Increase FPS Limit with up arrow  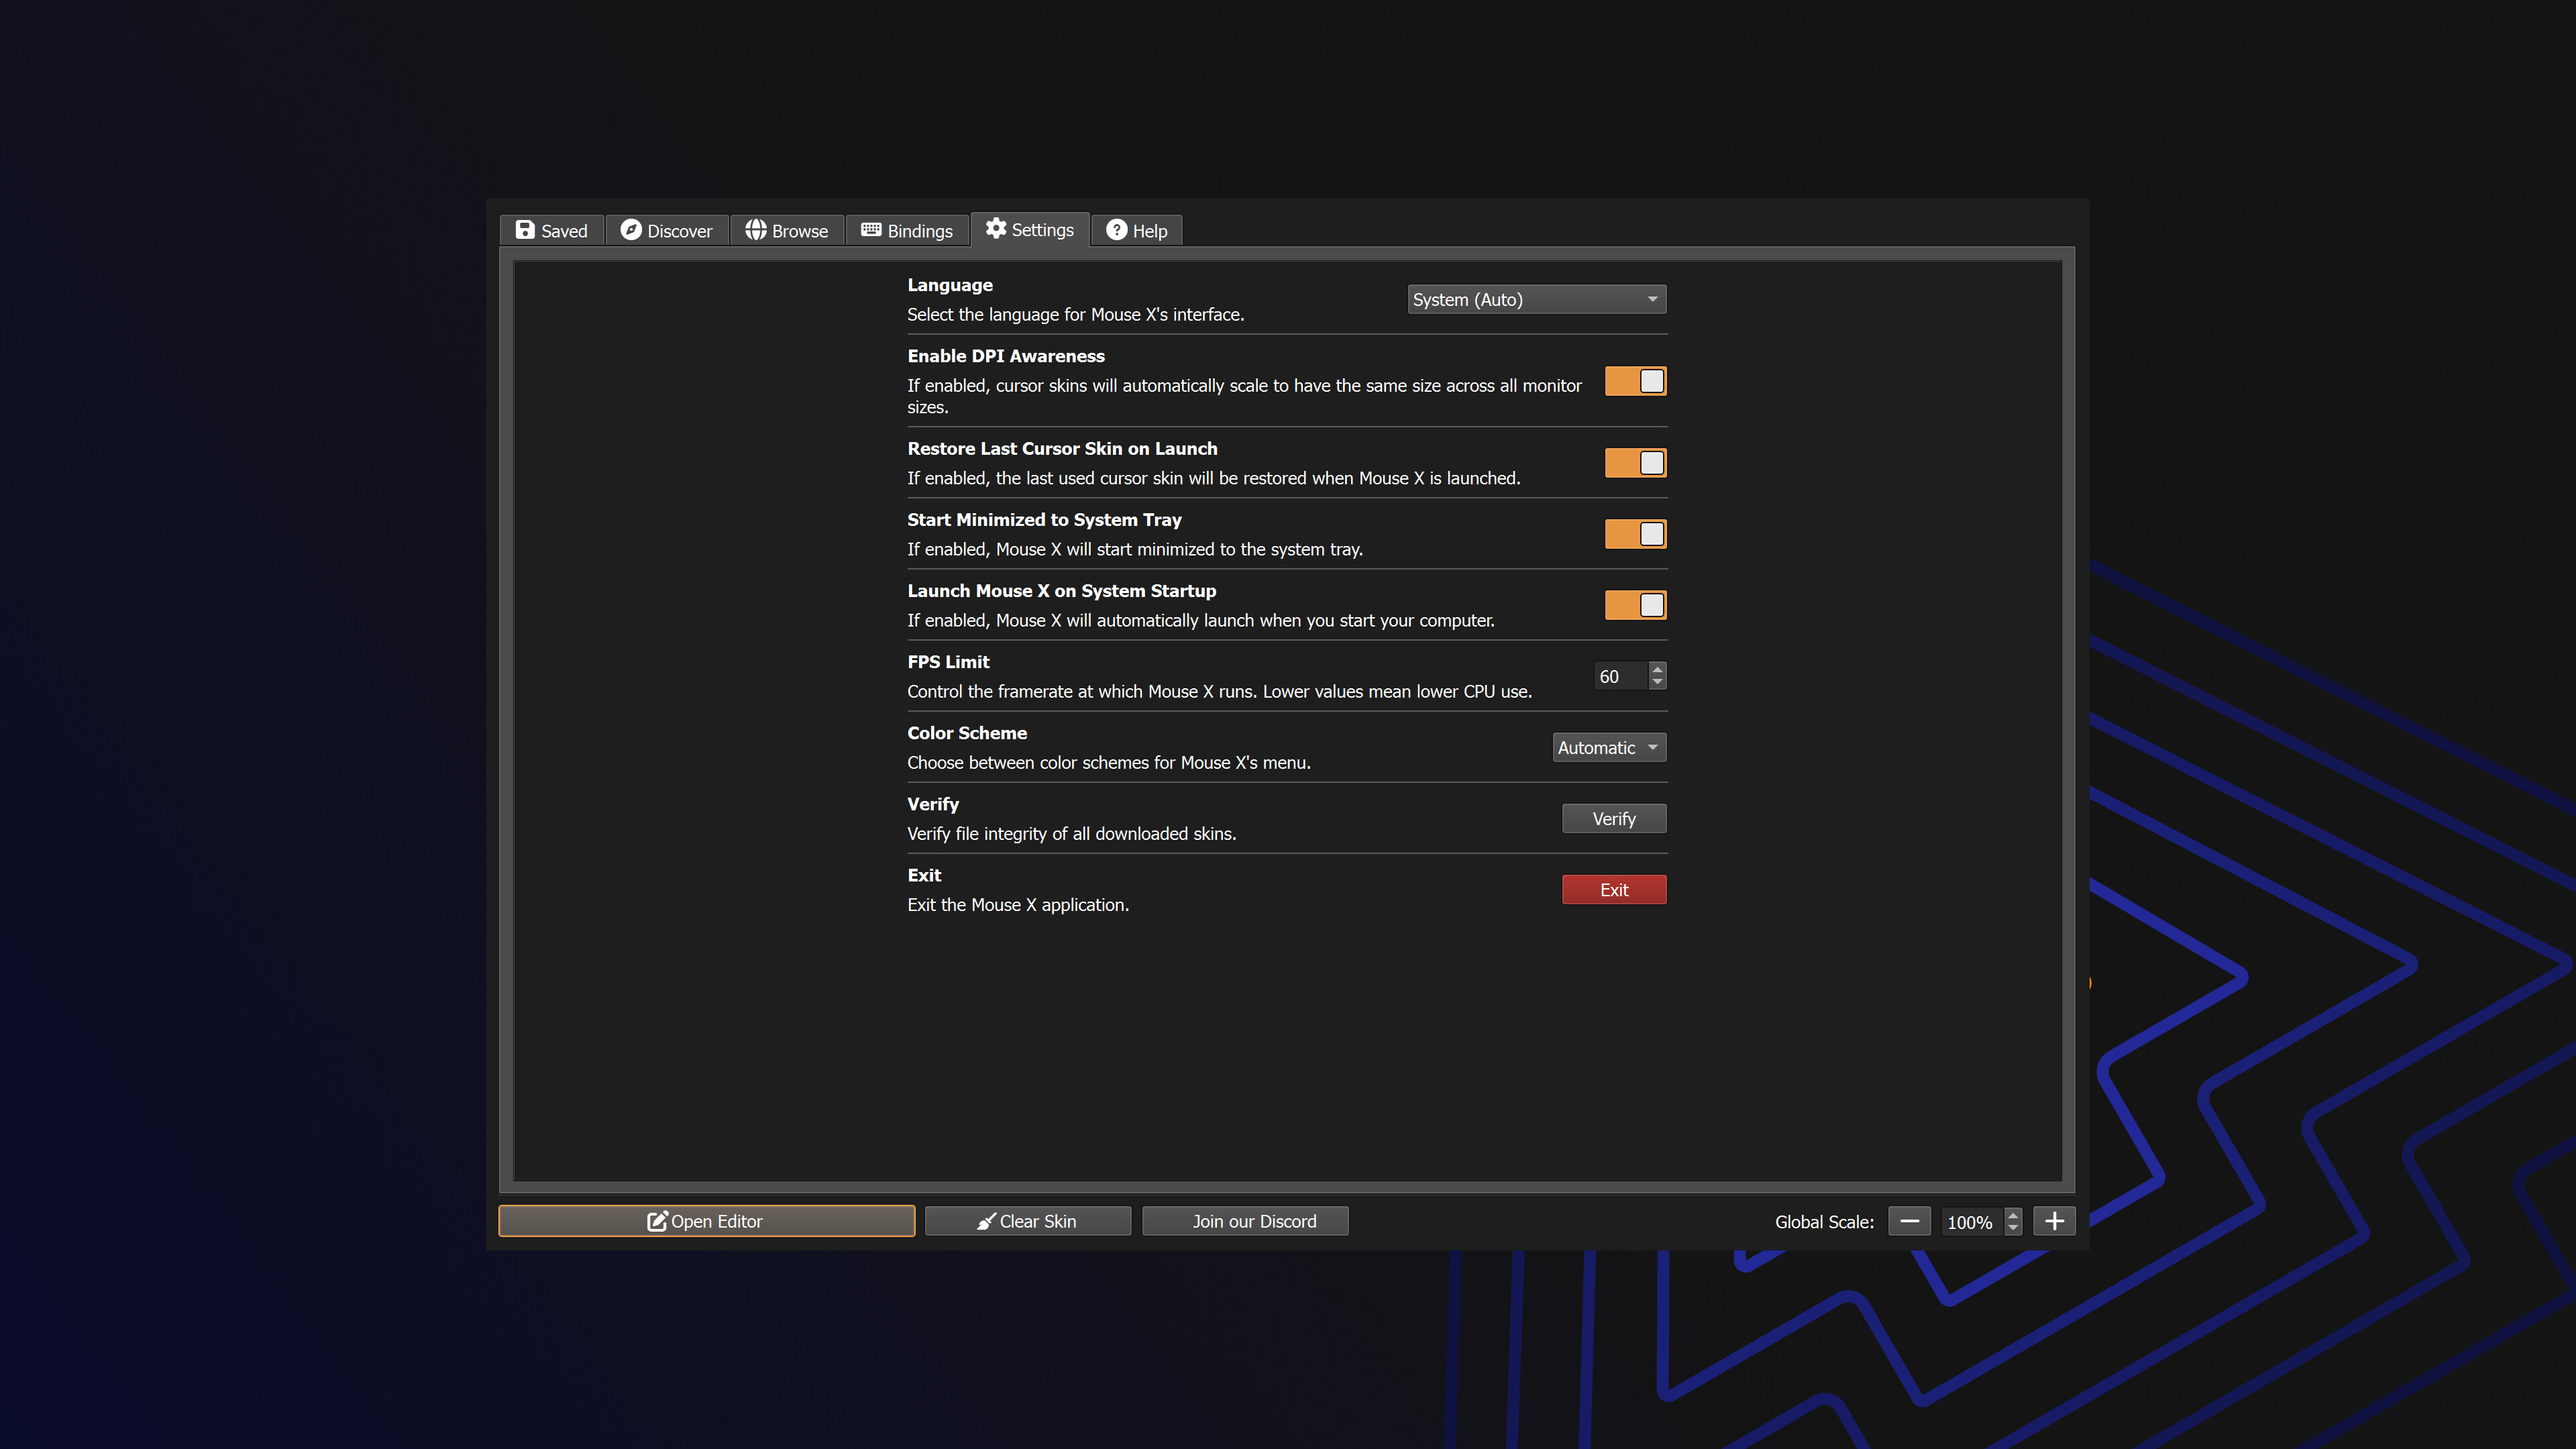1658,669
